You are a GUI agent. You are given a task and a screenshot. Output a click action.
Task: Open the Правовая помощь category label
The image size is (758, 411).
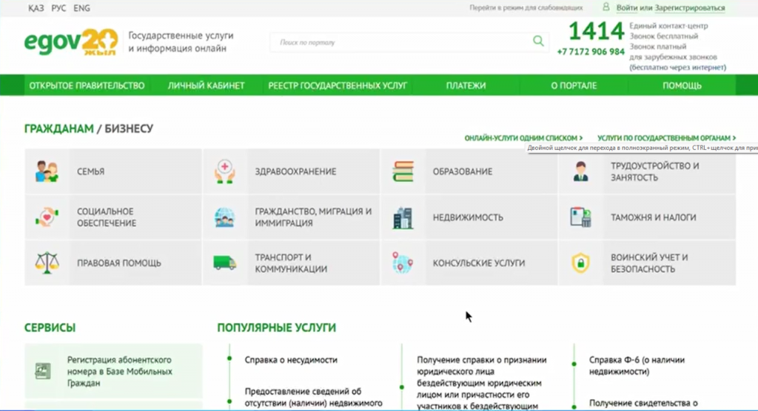pos(119,263)
